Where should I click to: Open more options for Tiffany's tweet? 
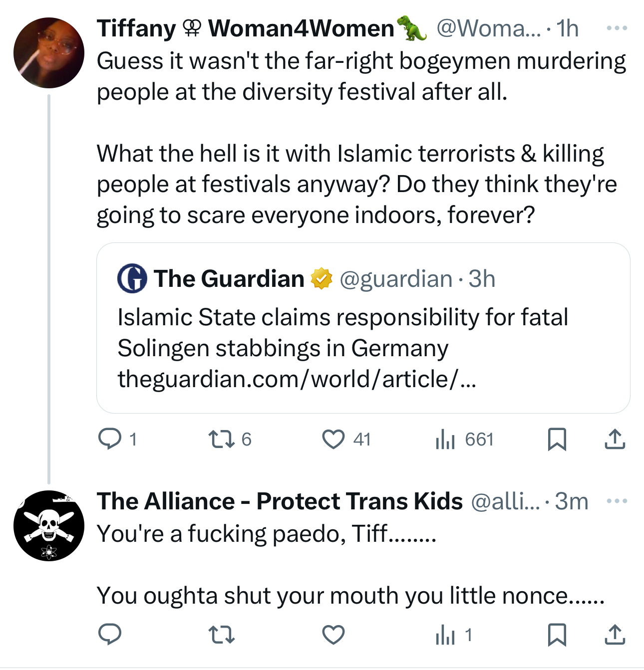coord(617,28)
